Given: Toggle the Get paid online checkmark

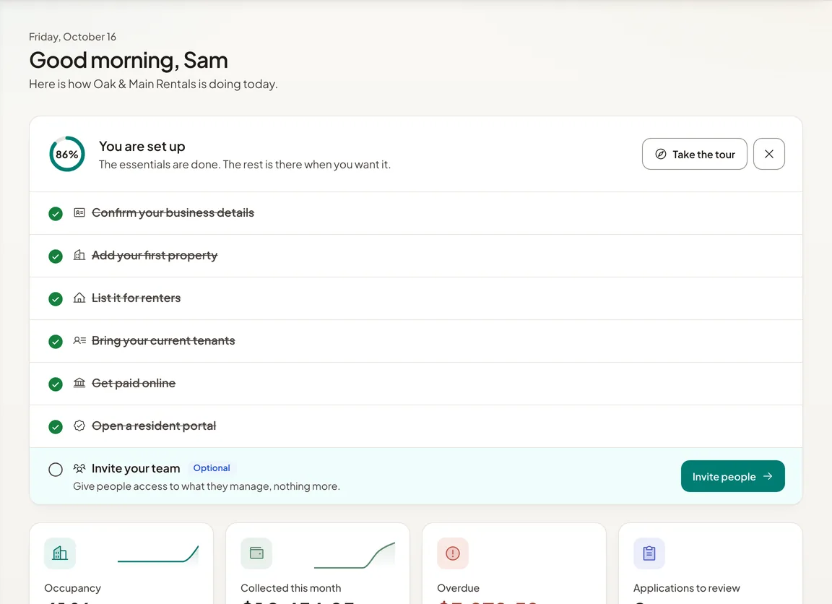Looking at the screenshot, I should pyautogui.click(x=55, y=384).
